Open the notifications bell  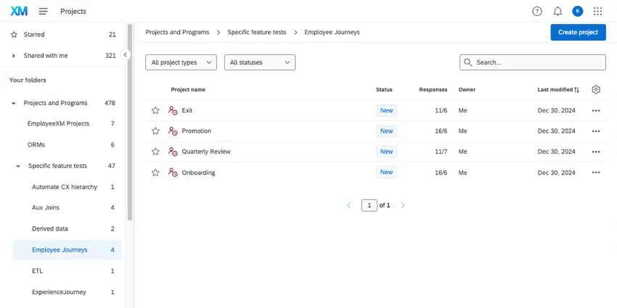(x=557, y=12)
